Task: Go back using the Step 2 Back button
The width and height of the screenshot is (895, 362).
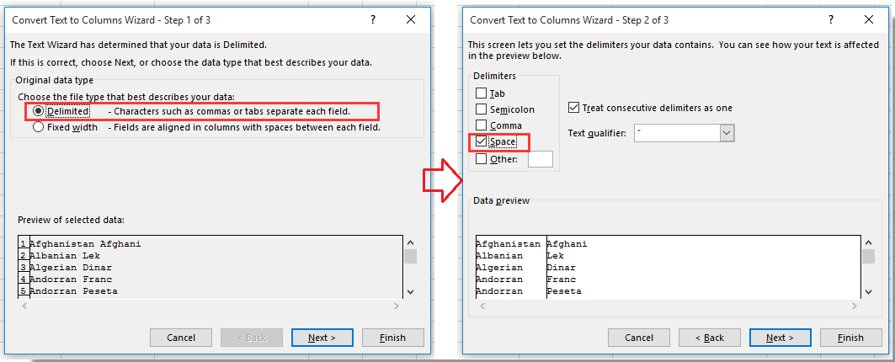Action: 709,338
